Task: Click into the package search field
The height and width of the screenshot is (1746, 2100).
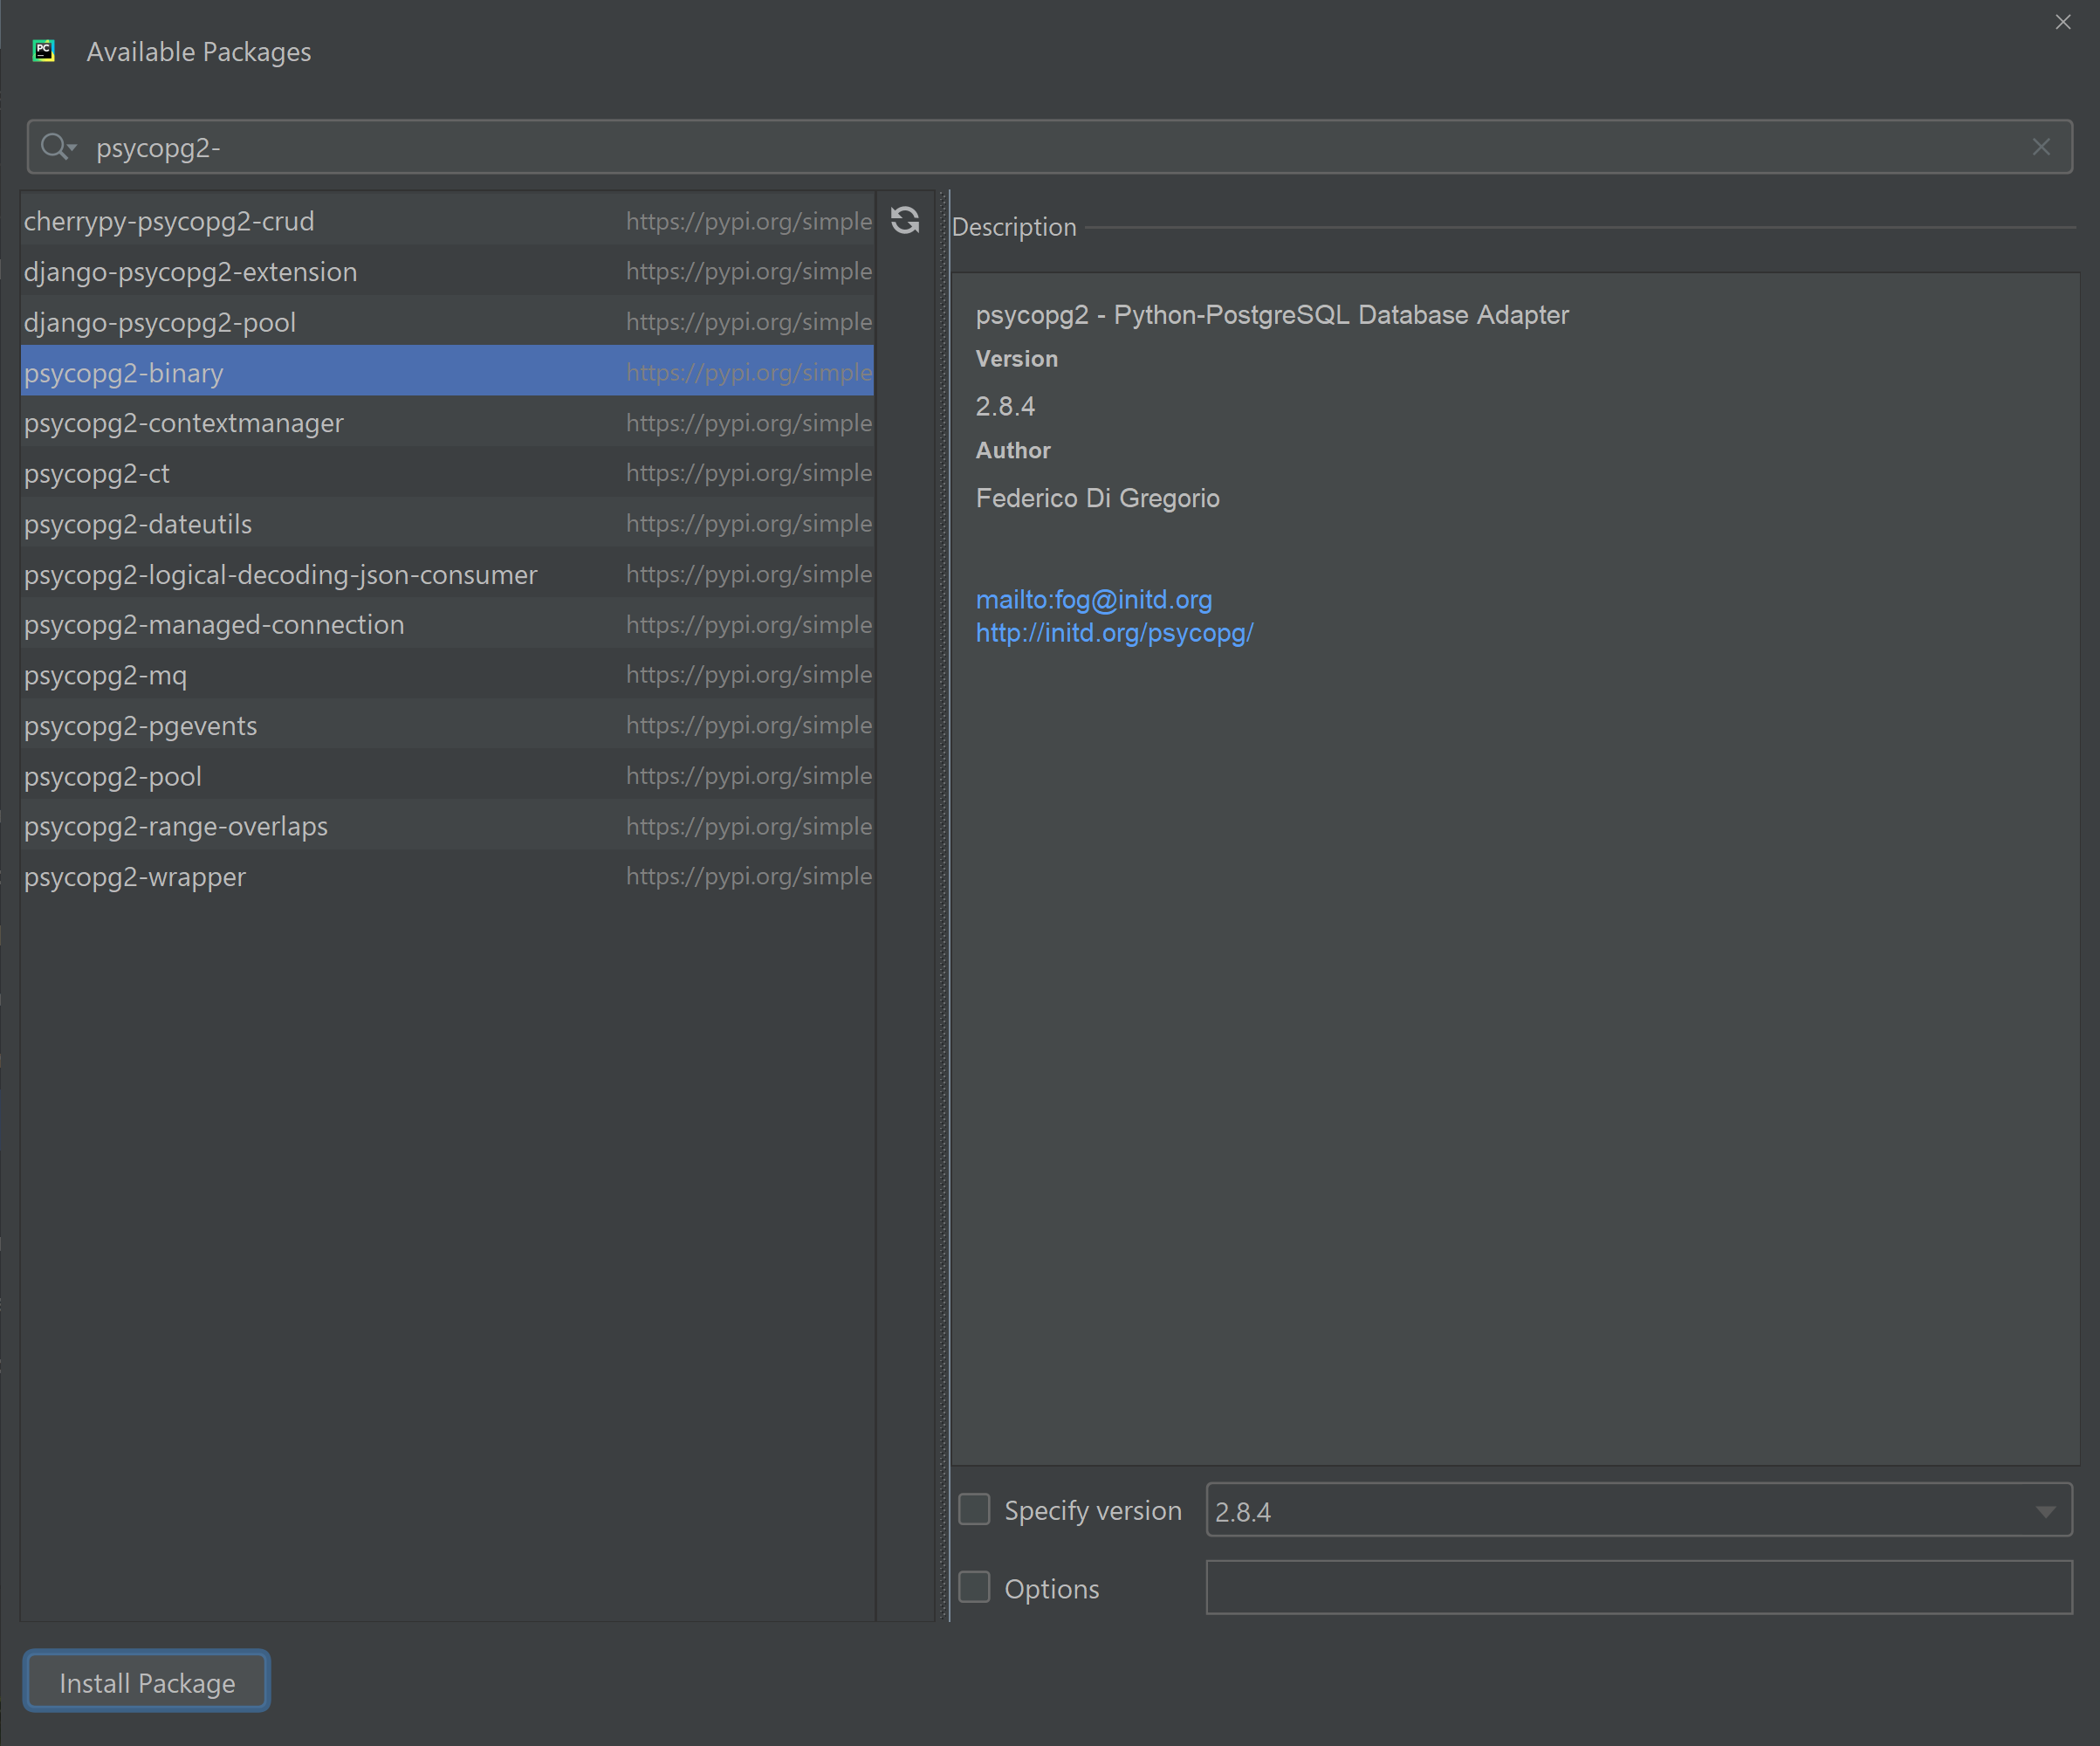Action: (1000, 147)
